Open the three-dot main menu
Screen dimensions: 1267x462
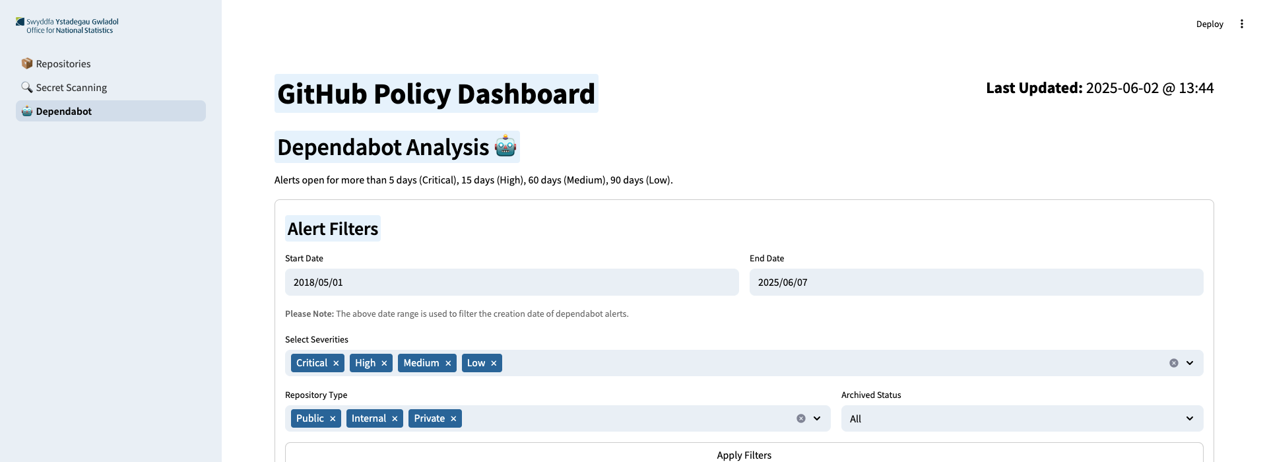click(1242, 24)
